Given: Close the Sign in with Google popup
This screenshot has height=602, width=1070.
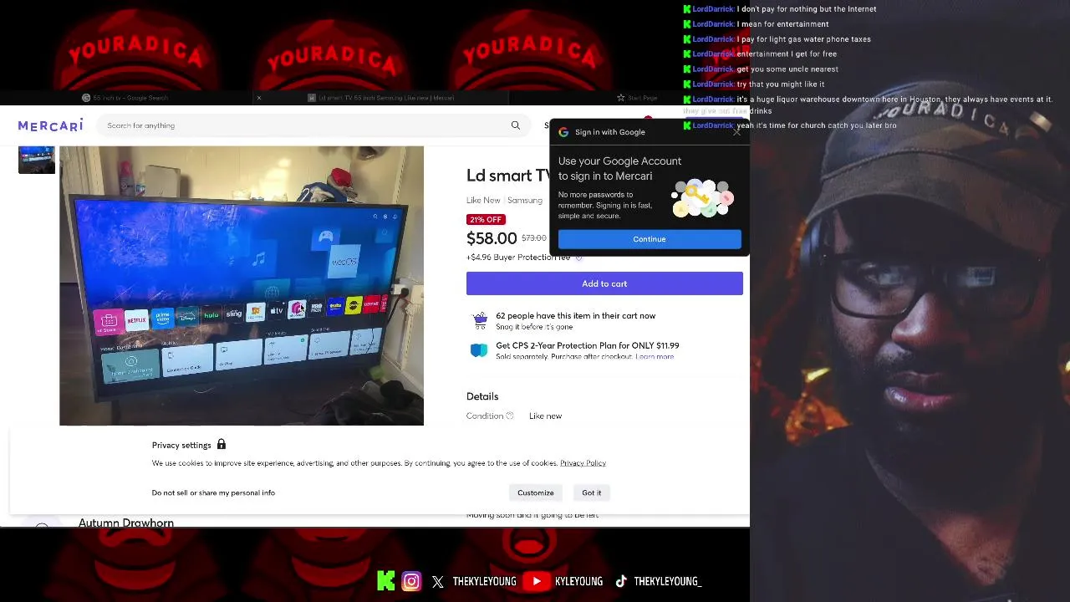Looking at the screenshot, I should 736,132.
